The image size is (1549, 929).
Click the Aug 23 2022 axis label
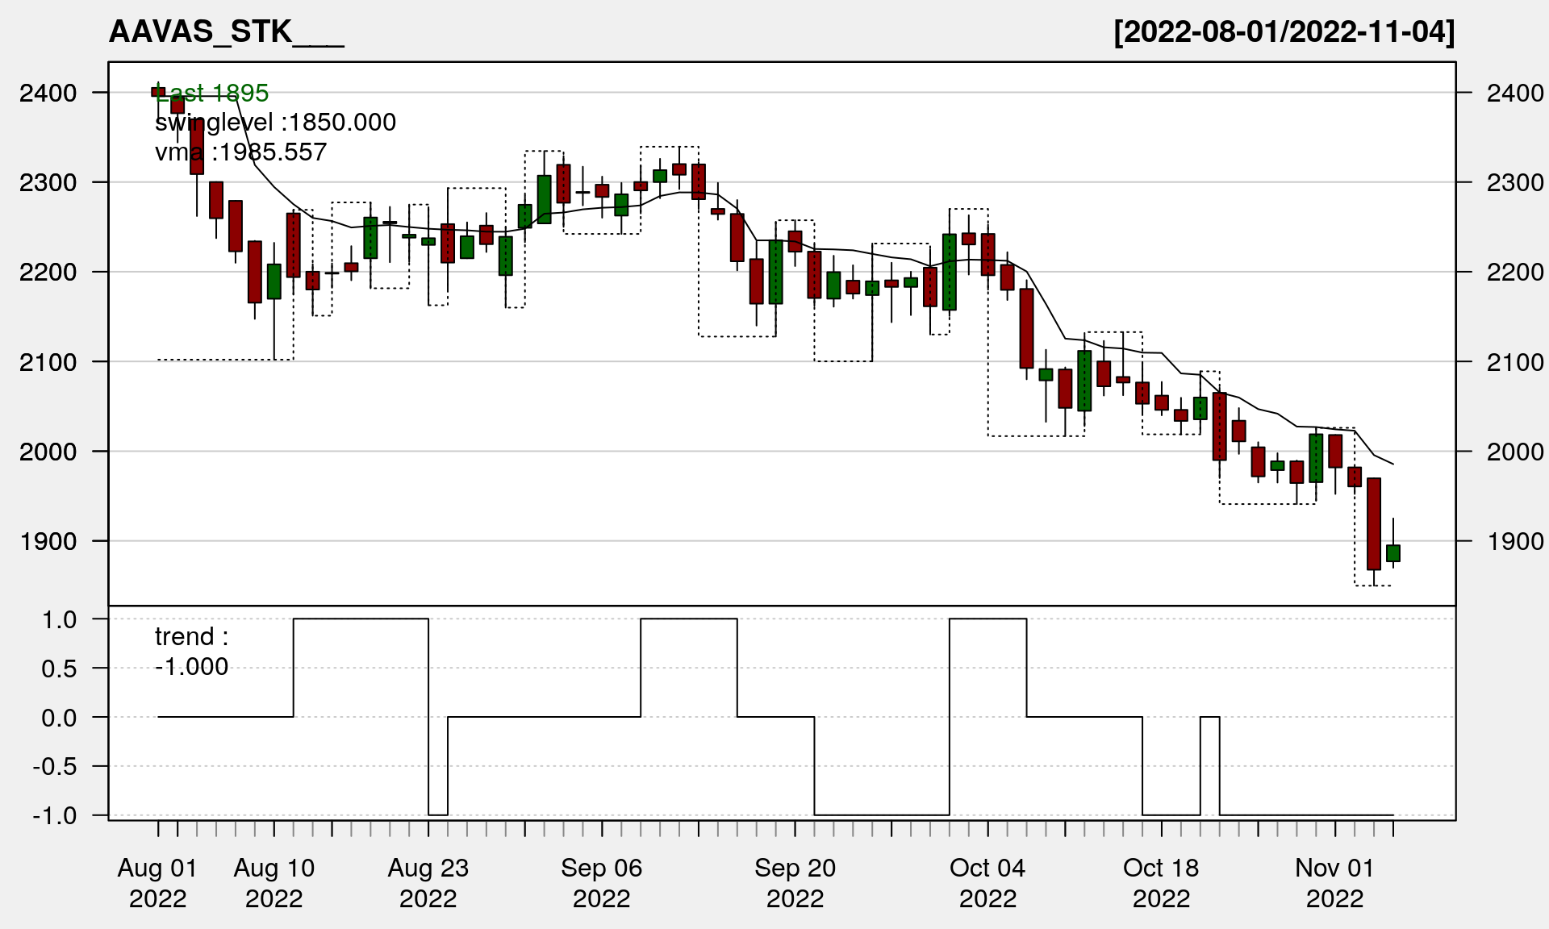pyautogui.click(x=428, y=883)
